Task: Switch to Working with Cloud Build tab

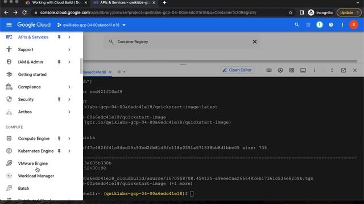Action: 56,2
